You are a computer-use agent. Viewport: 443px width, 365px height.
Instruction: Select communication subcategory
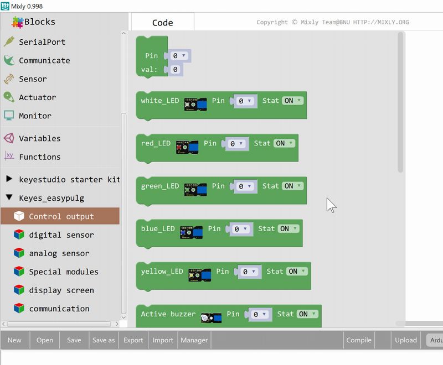click(60, 308)
